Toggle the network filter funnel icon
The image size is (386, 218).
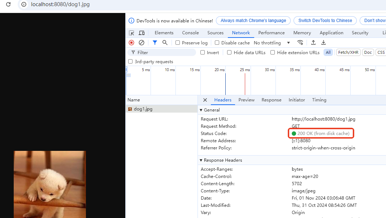point(155,43)
